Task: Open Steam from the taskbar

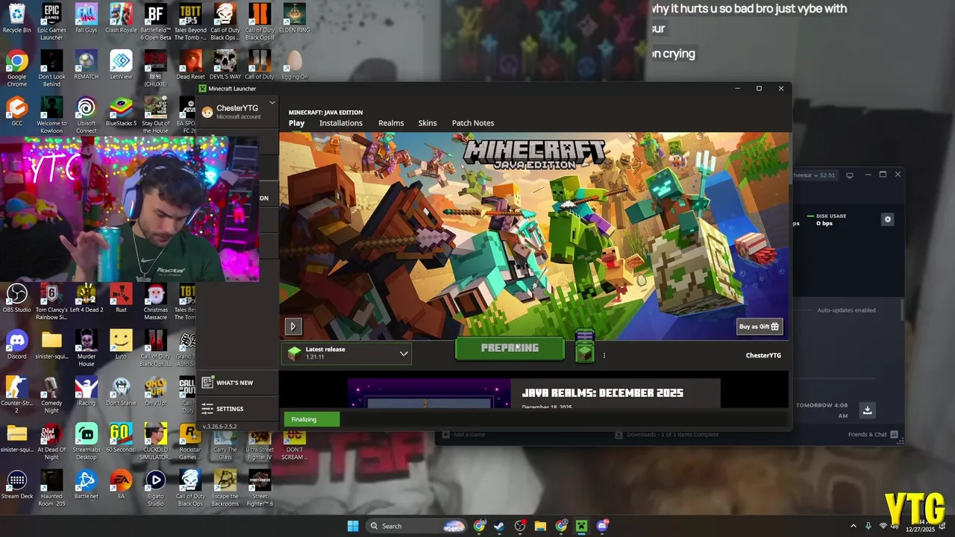Action: tap(499, 526)
